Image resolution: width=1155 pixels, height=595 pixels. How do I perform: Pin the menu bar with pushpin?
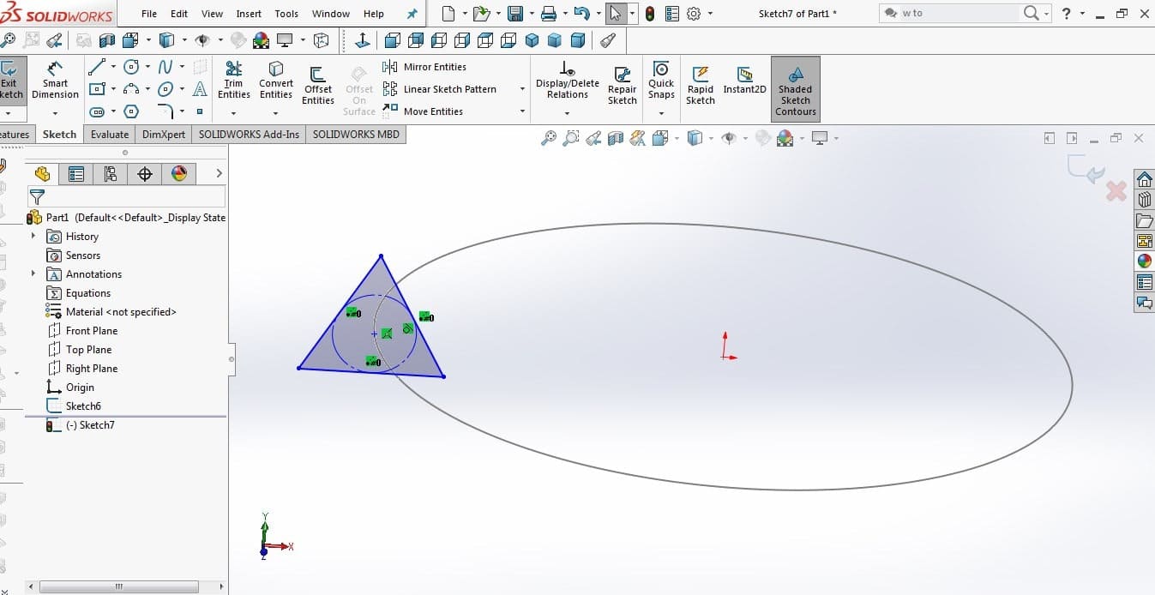412,14
